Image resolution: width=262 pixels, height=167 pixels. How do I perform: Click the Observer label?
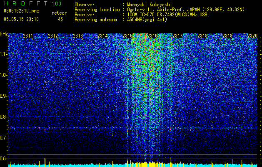(x=85, y=5)
